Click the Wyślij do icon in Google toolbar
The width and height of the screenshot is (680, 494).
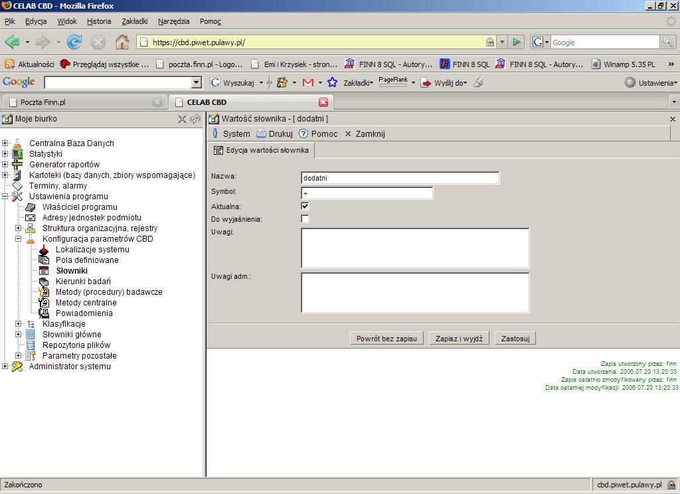pos(426,82)
